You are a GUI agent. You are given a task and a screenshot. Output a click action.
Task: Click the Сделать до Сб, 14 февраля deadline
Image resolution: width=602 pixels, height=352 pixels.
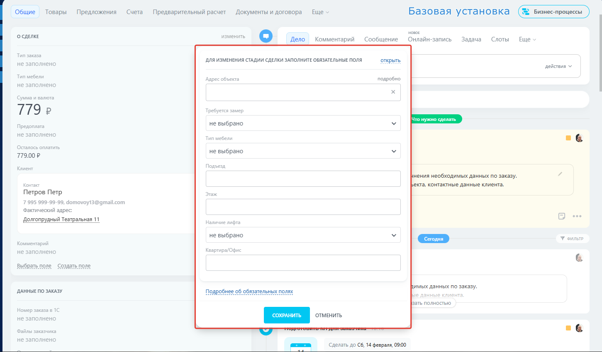point(367,345)
